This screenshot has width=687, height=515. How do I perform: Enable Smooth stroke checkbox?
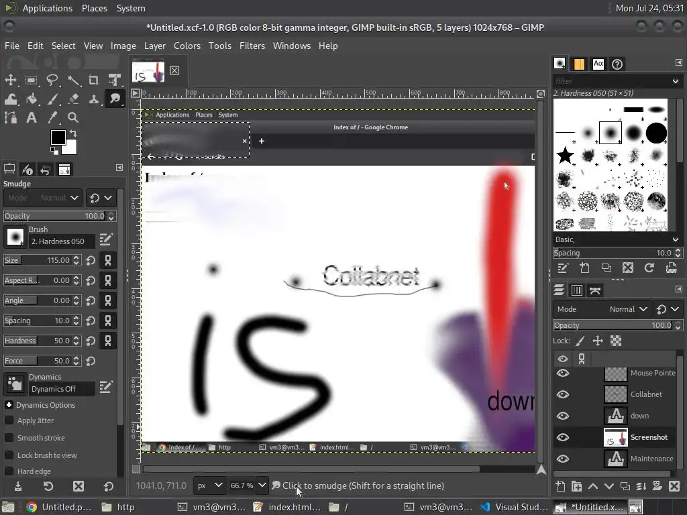[9, 438]
